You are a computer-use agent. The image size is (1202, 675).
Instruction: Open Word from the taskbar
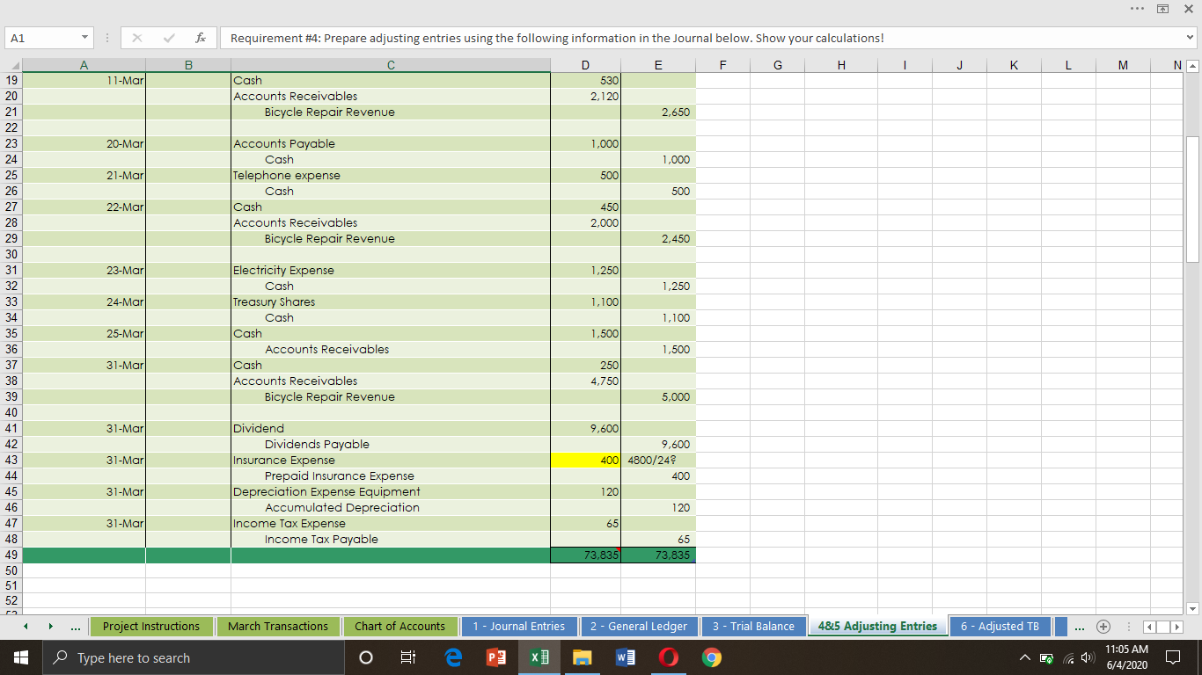pos(626,657)
